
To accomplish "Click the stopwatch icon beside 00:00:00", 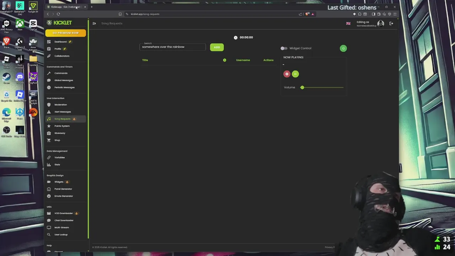I will pyautogui.click(x=236, y=37).
